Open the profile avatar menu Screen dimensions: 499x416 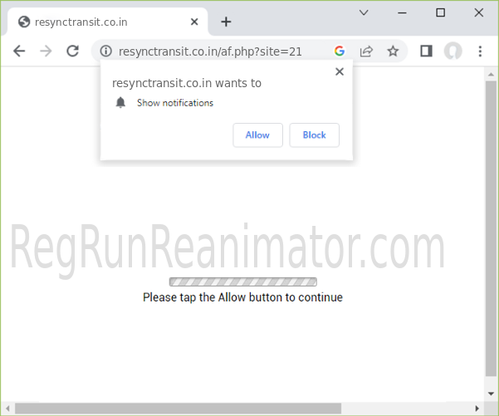tap(453, 51)
